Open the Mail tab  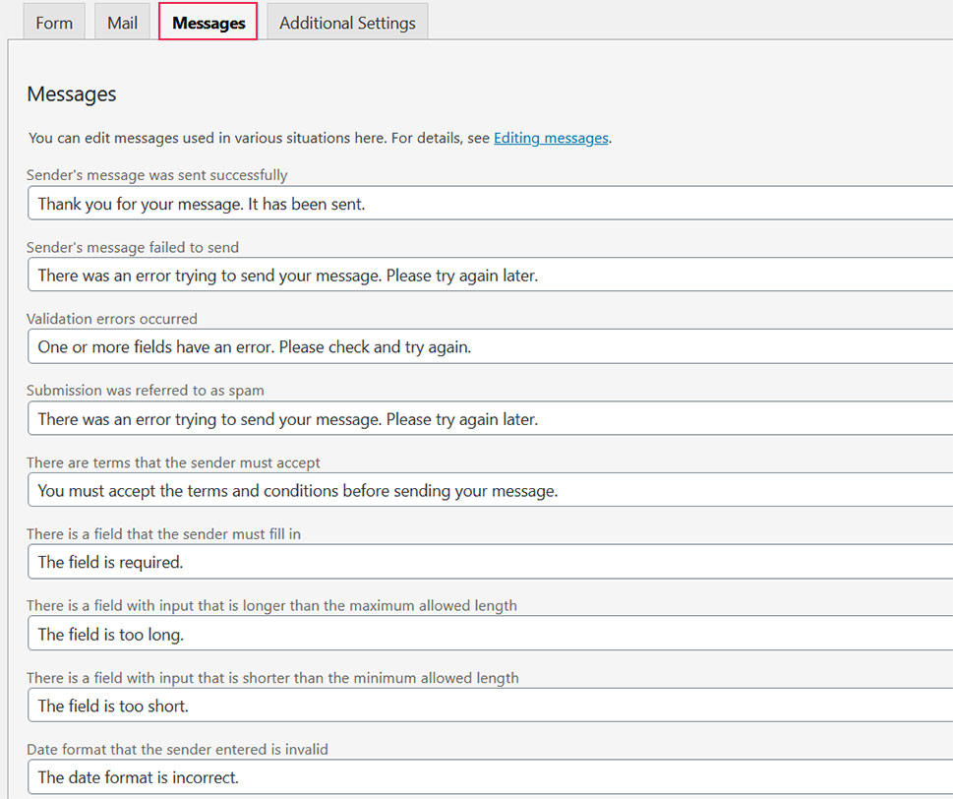point(121,22)
